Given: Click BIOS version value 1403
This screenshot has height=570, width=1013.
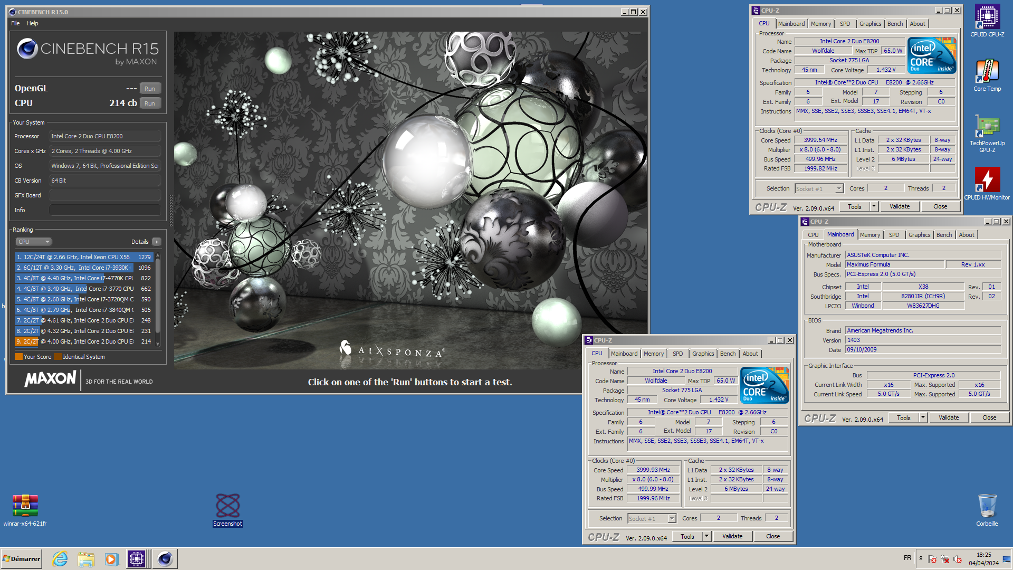Looking at the screenshot, I should tap(923, 340).
